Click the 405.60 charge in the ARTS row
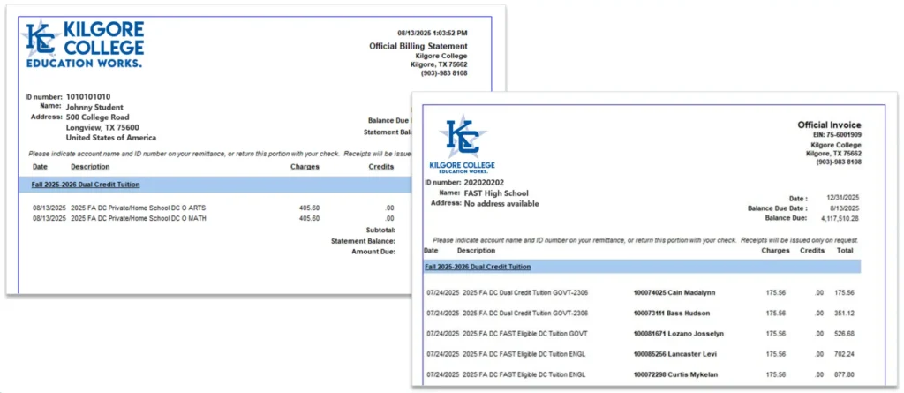This screenshot has height=393, width=904. 310,208
